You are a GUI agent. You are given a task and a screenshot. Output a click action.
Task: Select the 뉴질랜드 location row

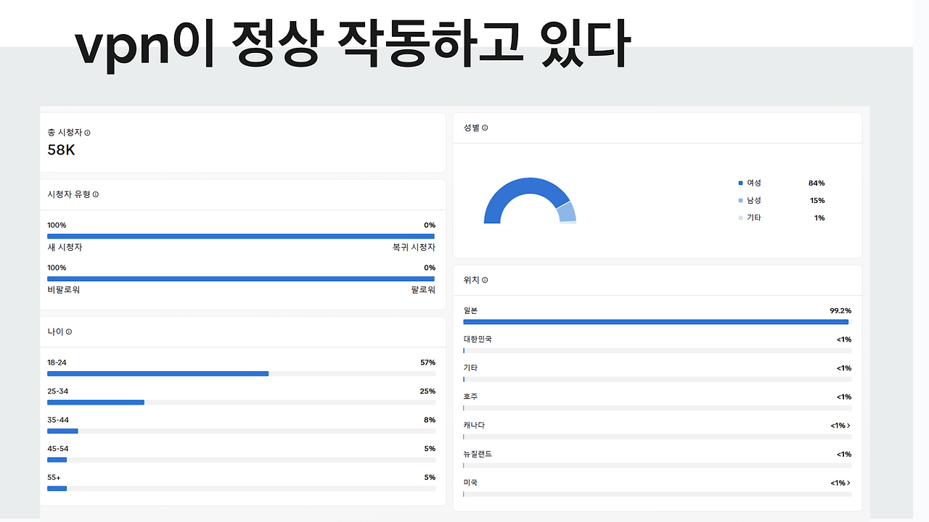click(x=657, y=459)
